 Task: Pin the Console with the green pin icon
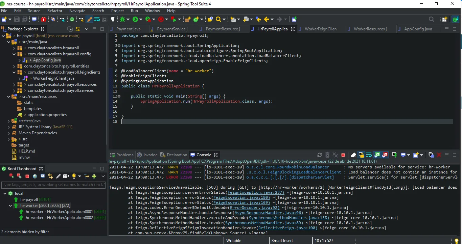pyautogui.click(x=395, y=155)
